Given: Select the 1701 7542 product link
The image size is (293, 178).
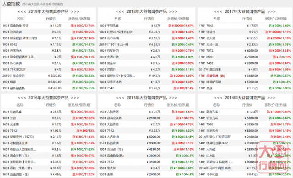Looking at the screenshot, I should (x=206, y=26).
